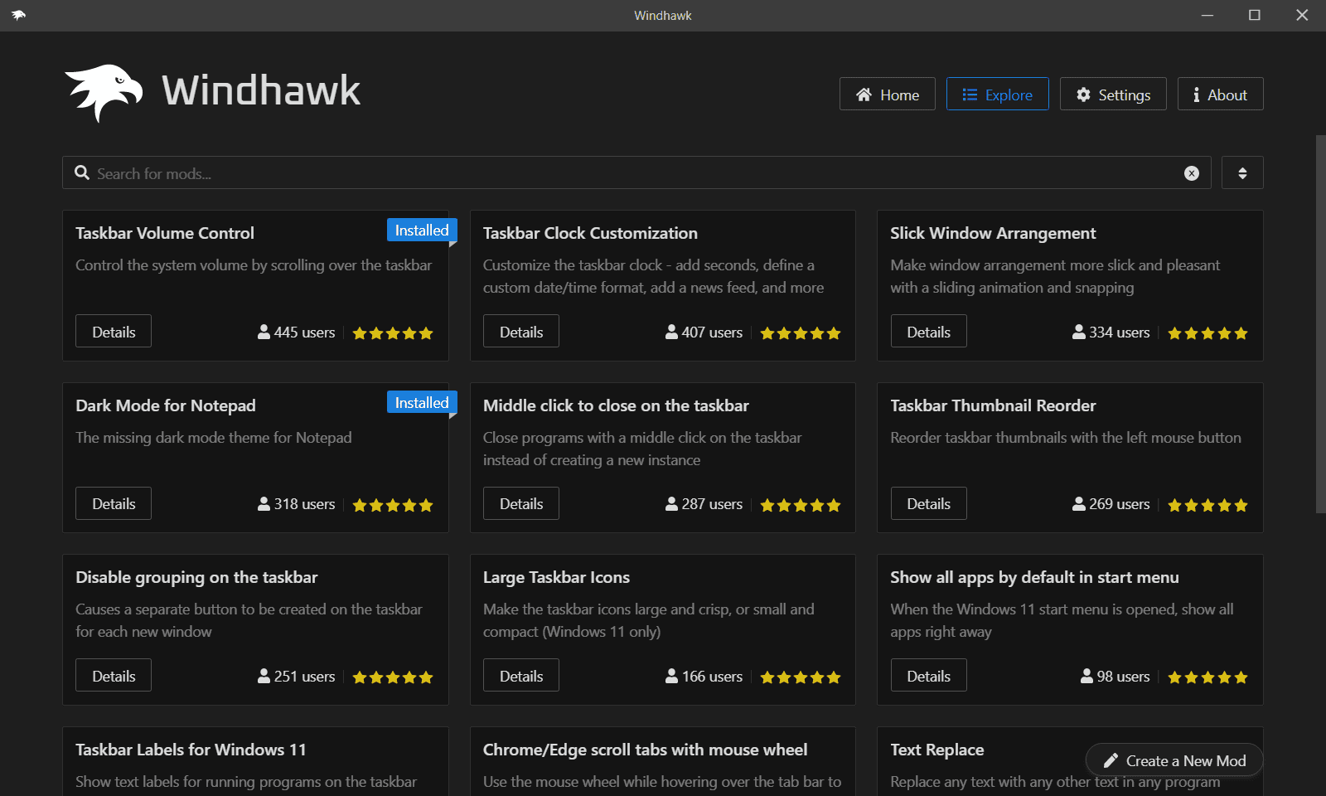
Task: Click the user icon beside 287 users
Action: point(671,503)
